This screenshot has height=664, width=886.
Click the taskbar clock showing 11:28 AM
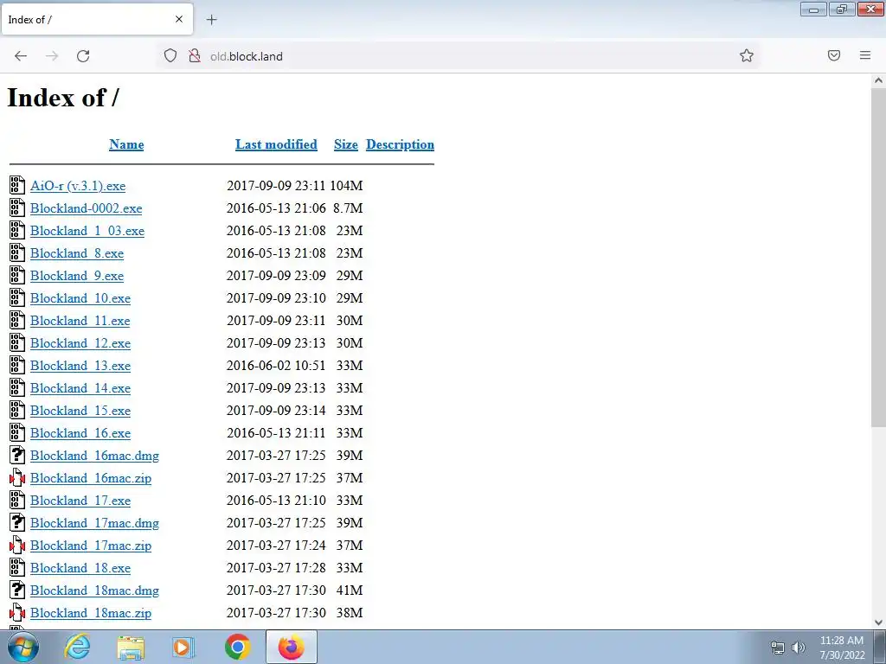[842, 648]
